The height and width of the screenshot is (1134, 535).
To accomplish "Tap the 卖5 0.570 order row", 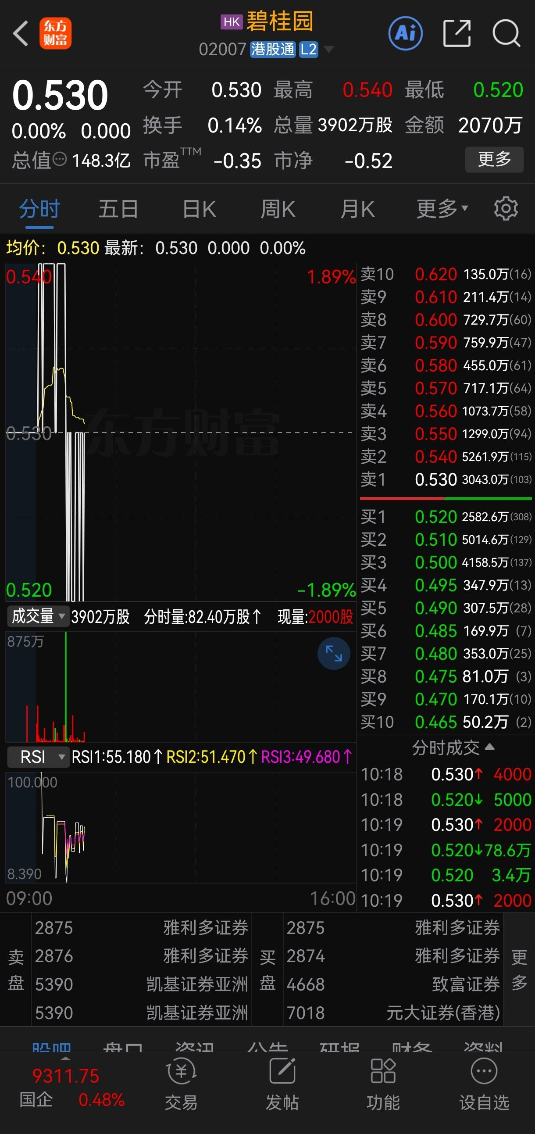I will (446, 388).
